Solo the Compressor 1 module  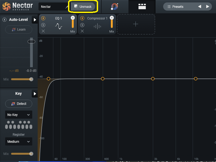coord(82,25)
